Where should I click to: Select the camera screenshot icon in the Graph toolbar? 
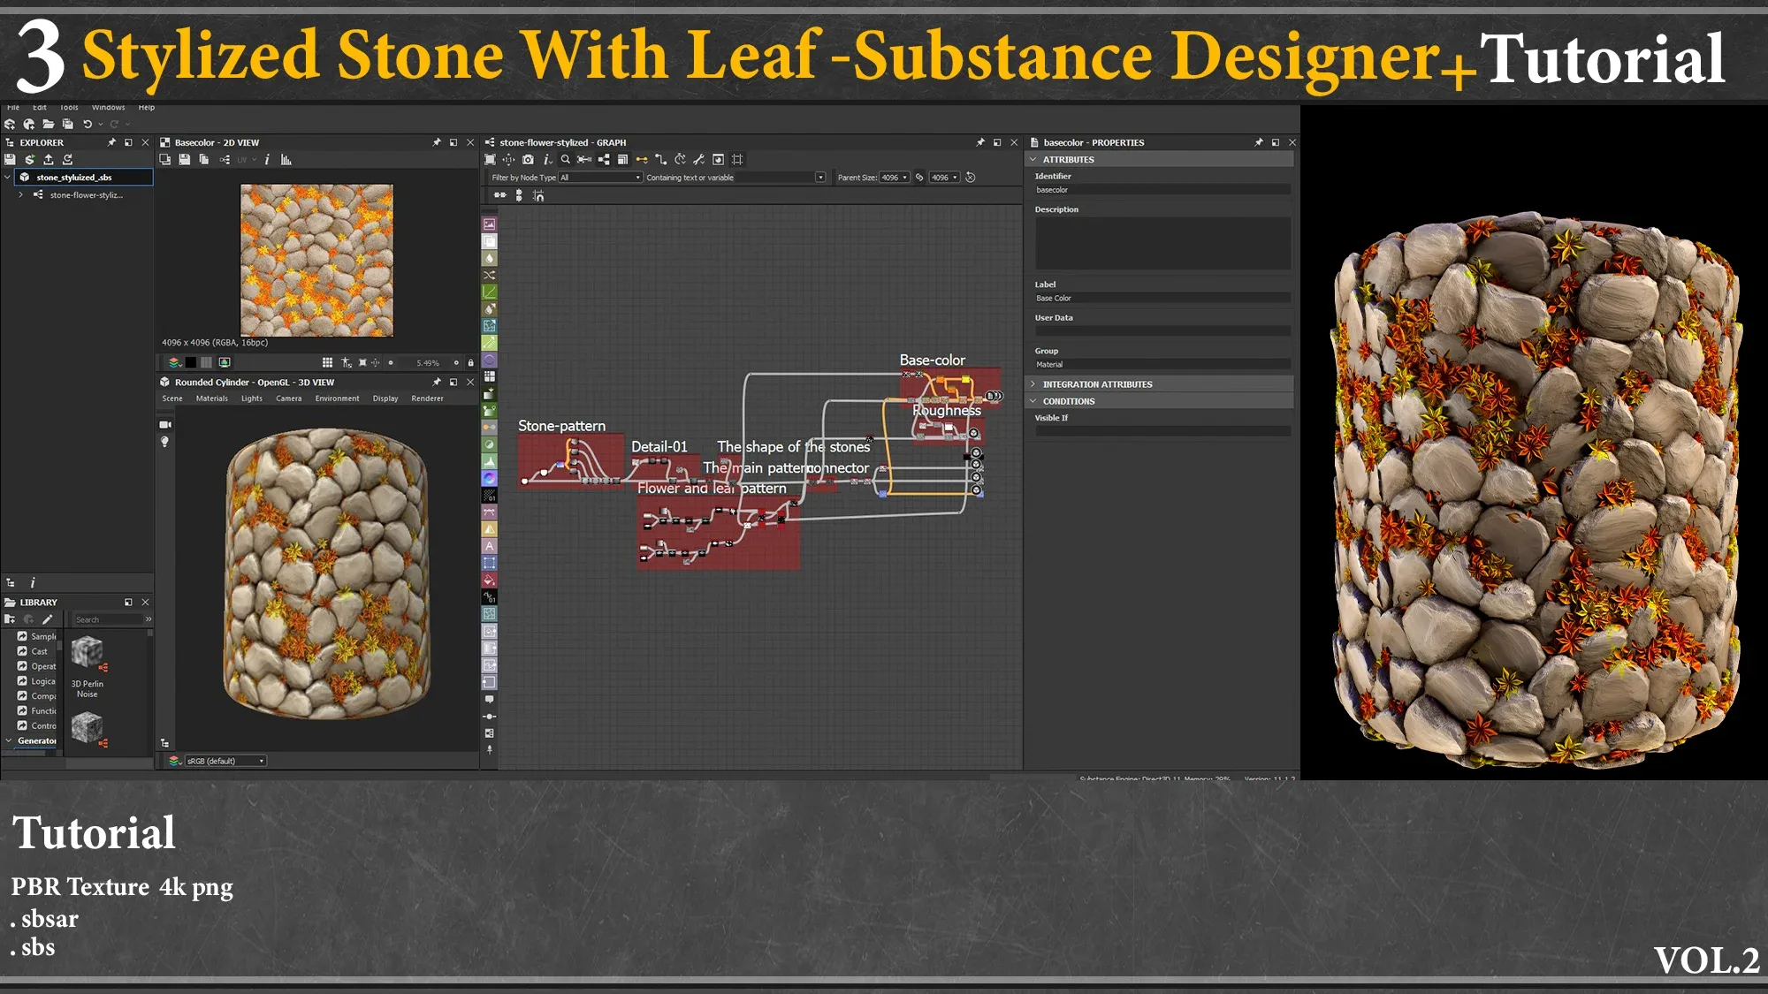(x=528, y=160)
